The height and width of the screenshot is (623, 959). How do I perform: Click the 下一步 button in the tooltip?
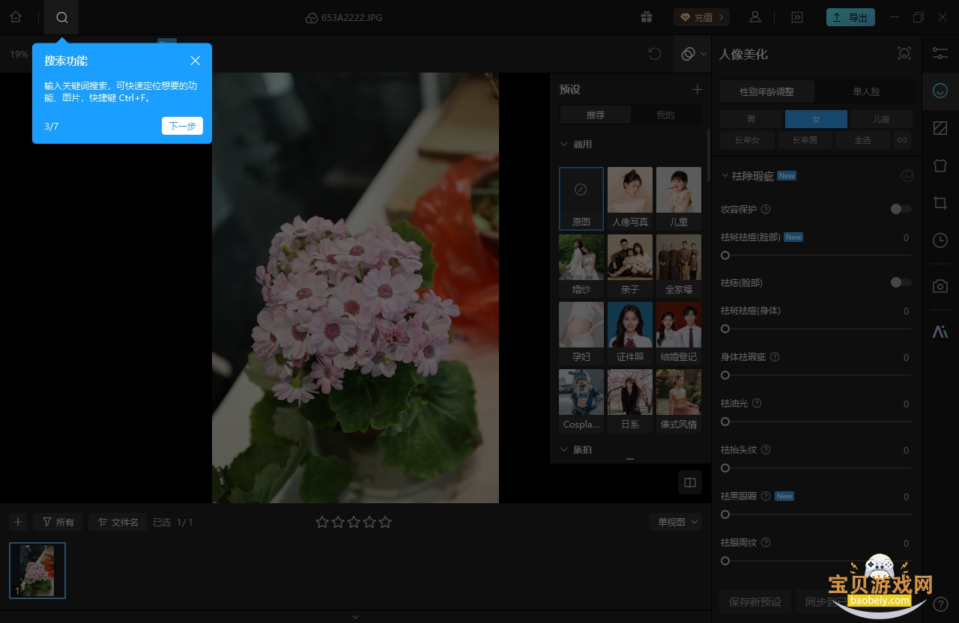click(182, 126)
